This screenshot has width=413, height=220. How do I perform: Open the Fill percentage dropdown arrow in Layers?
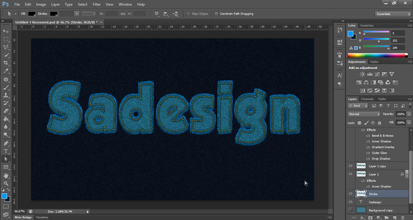coord(409,123)
